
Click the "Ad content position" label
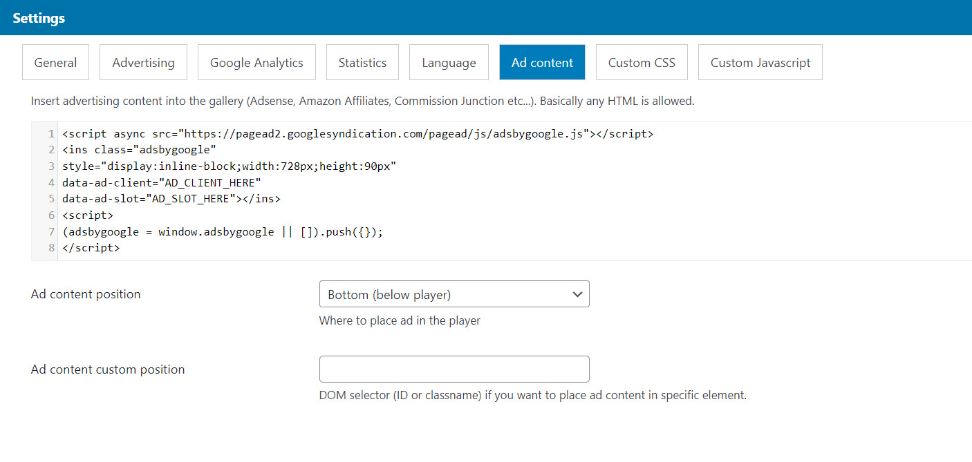click(86, 294)
